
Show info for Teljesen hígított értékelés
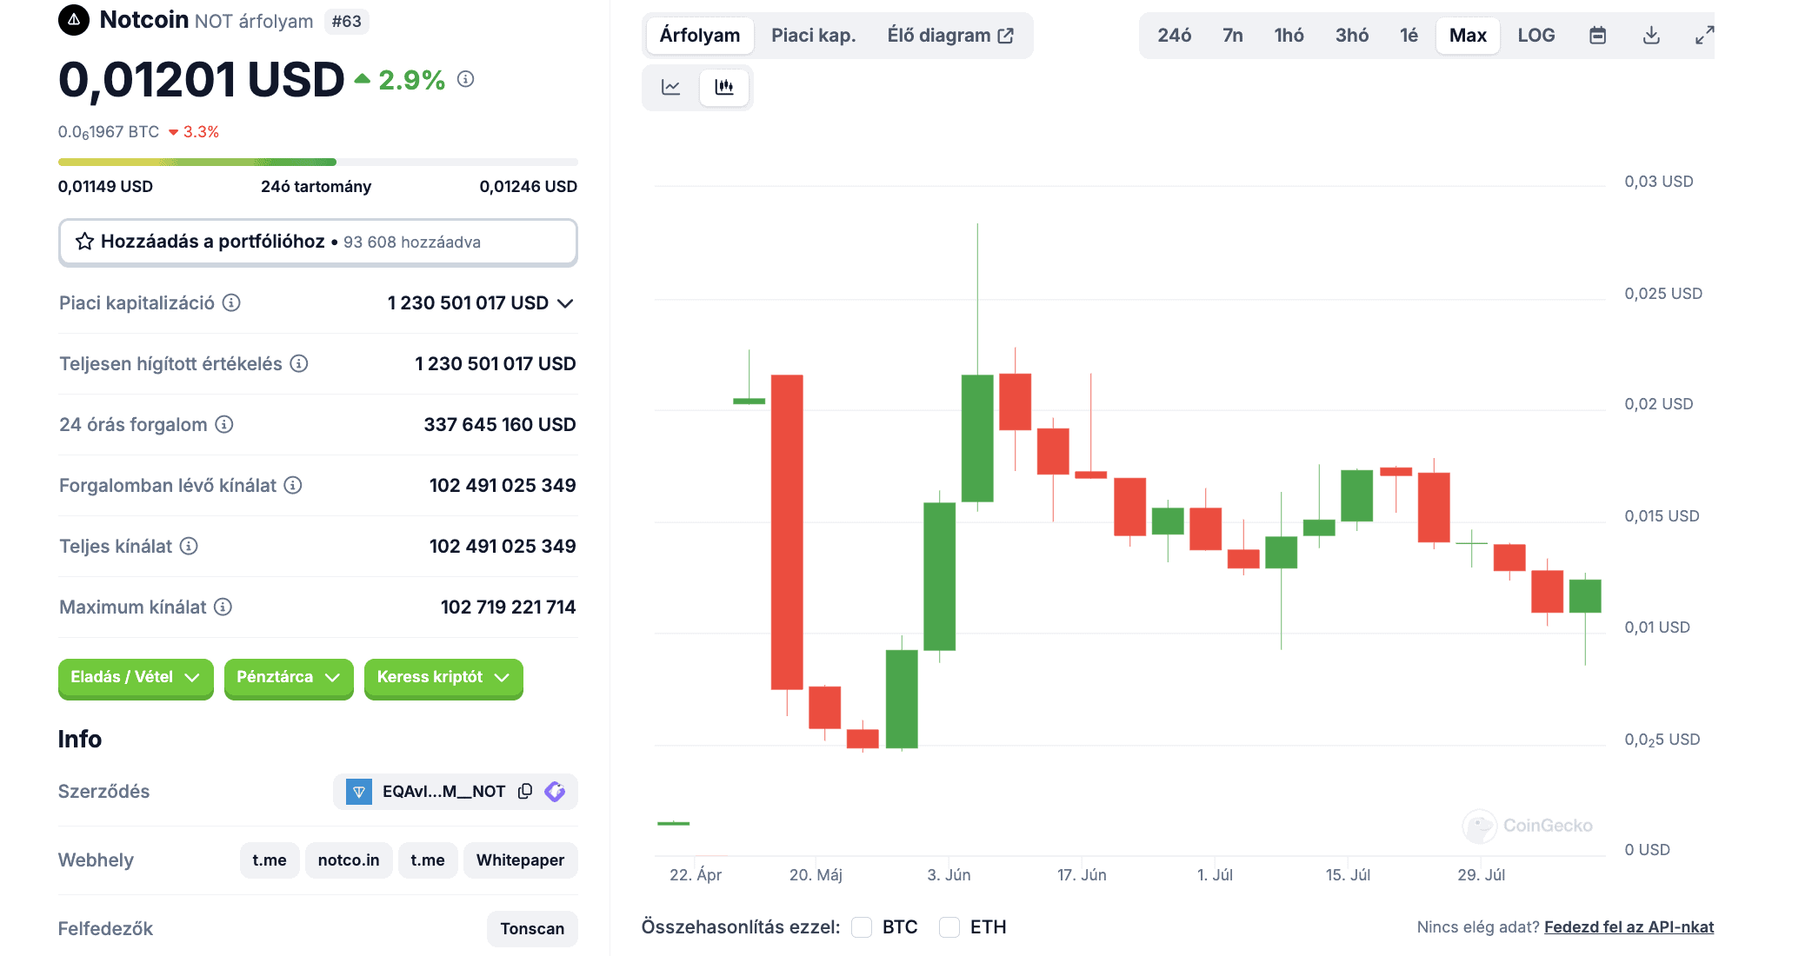tap(299, 363)
